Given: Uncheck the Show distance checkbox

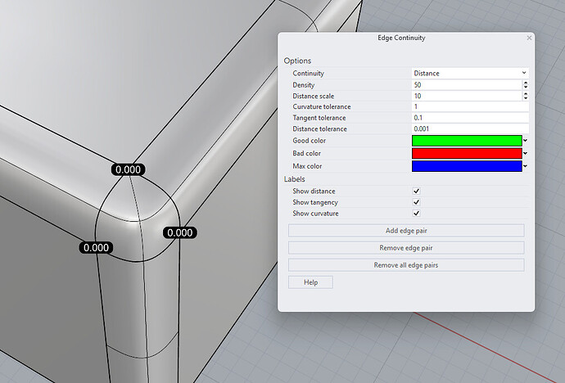Looking at the screenshot, I should [x=416, y=191].
